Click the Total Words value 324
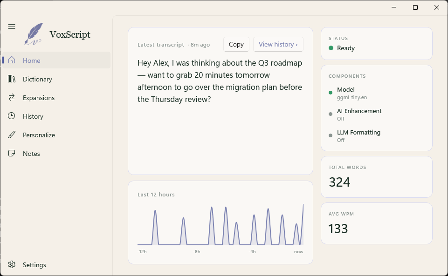448x276 pixels. pyautogui.click(x=339, y=182)
